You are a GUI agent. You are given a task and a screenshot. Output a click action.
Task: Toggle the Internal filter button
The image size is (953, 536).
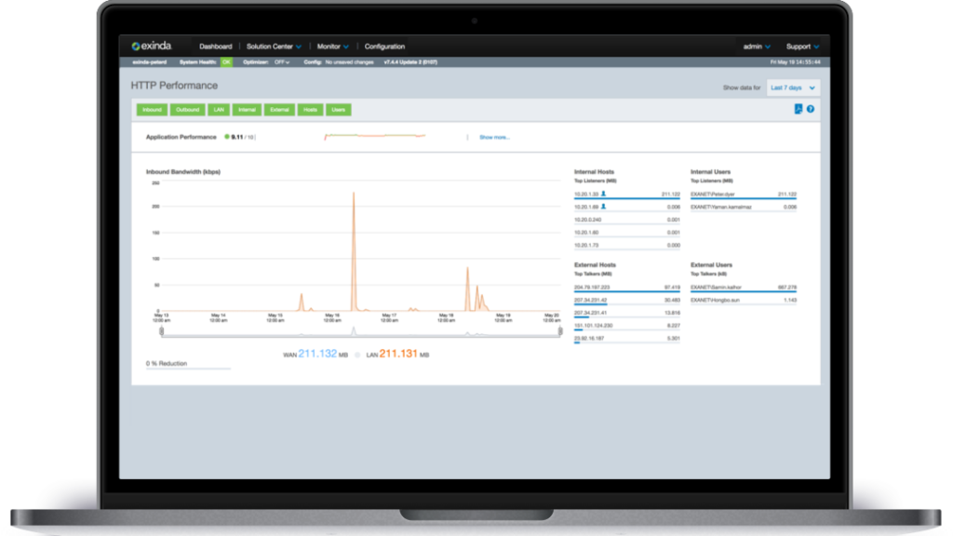tap(247, 110)
